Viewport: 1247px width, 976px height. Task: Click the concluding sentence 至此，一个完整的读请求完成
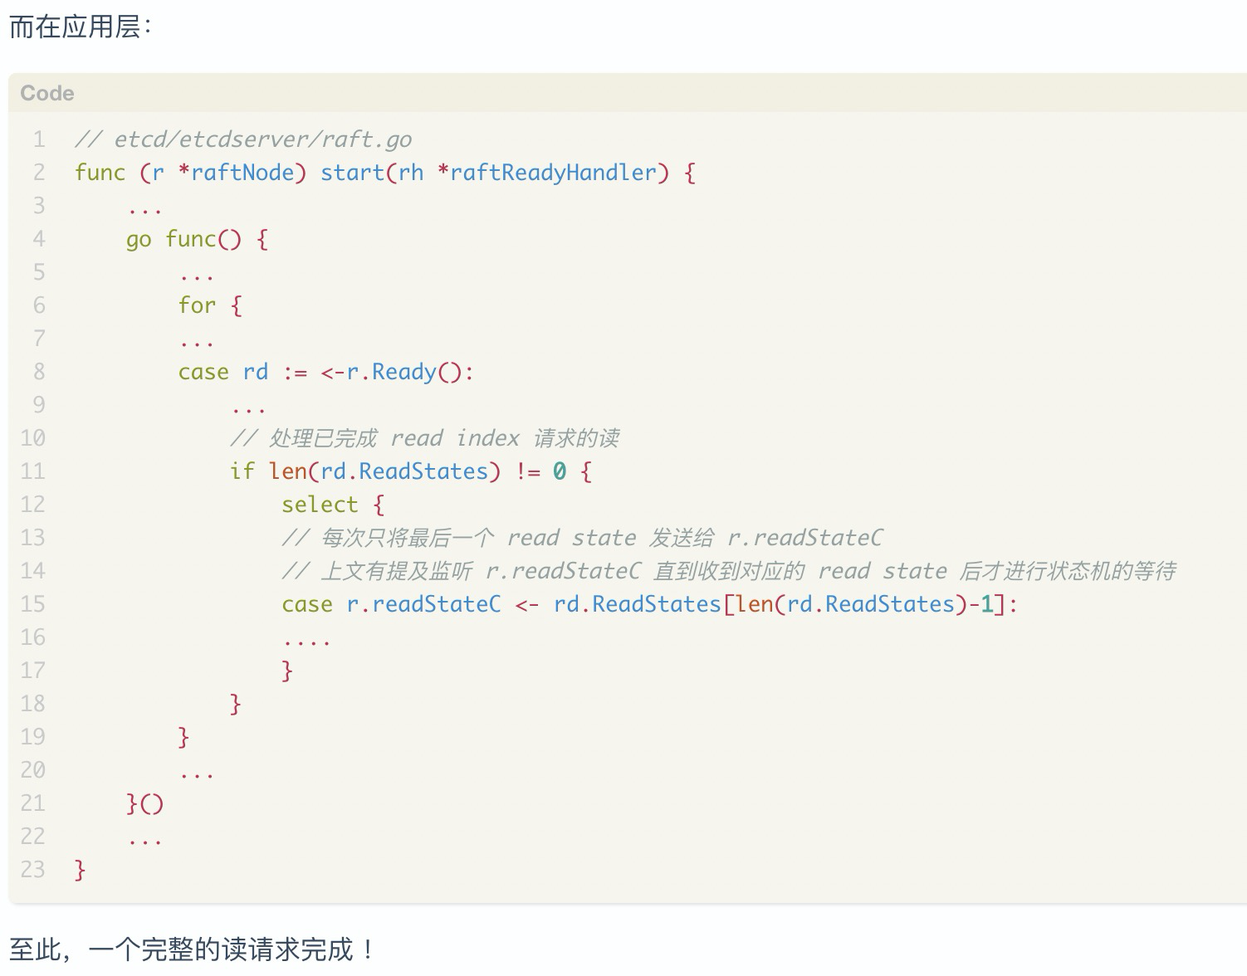[x=181, y=949]
